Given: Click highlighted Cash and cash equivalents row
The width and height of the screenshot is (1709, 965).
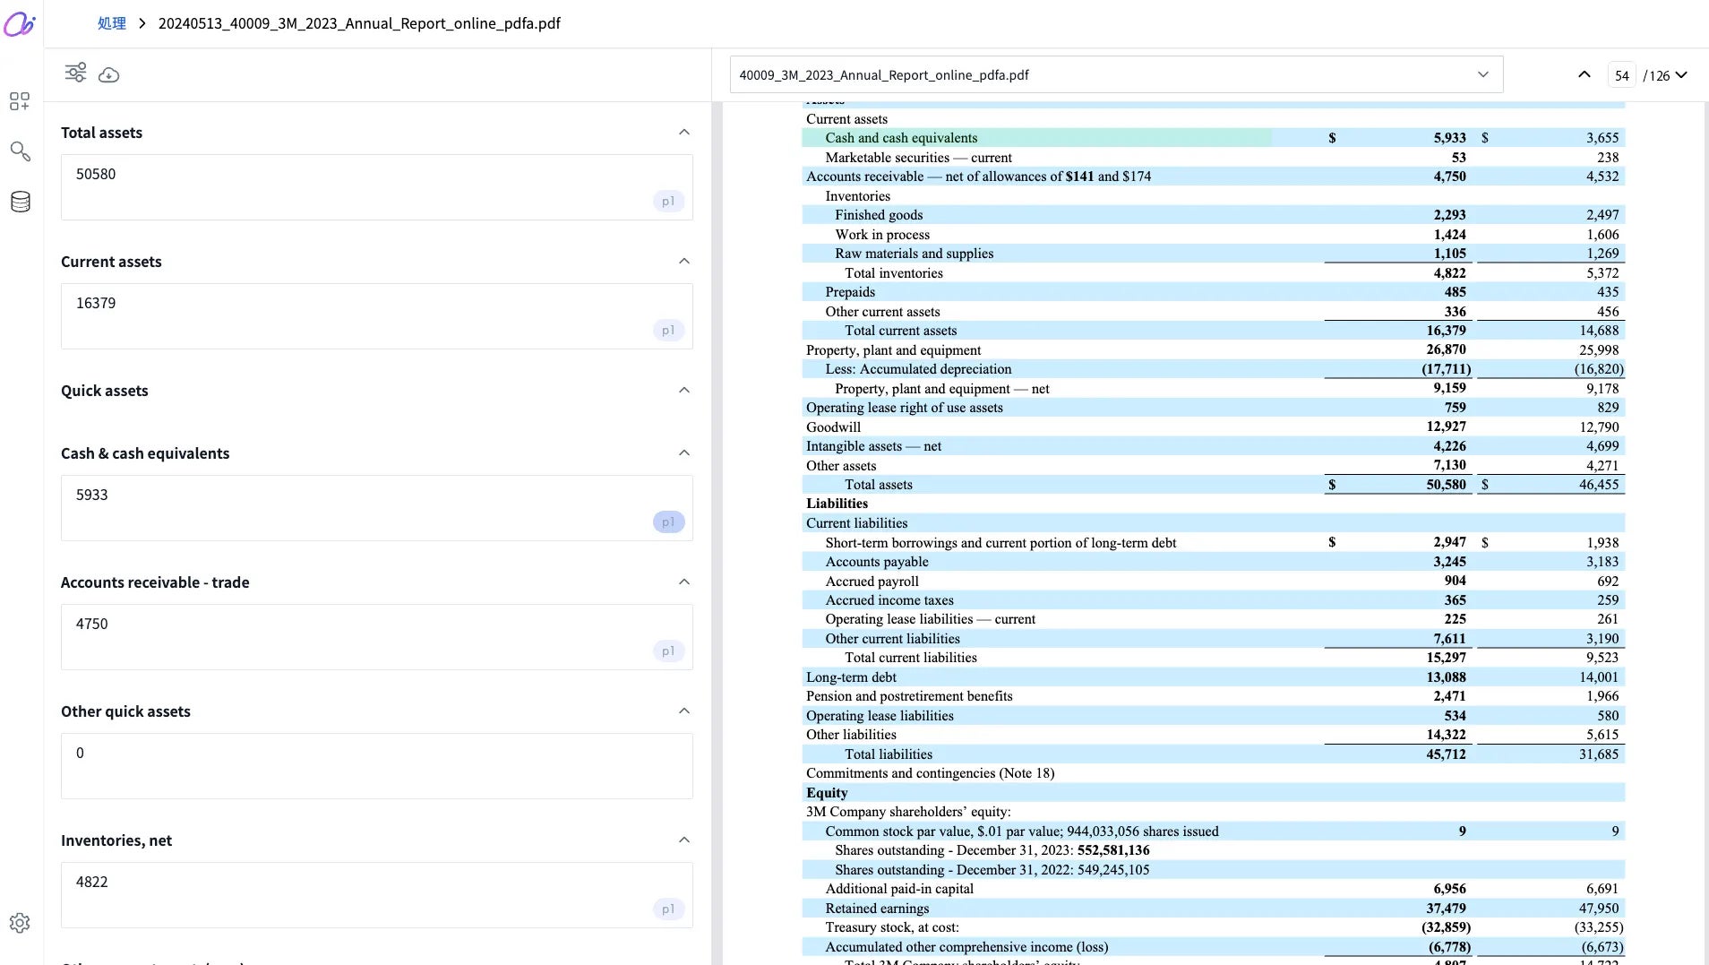Looking at the screenshot, I should coord(1036,138).
